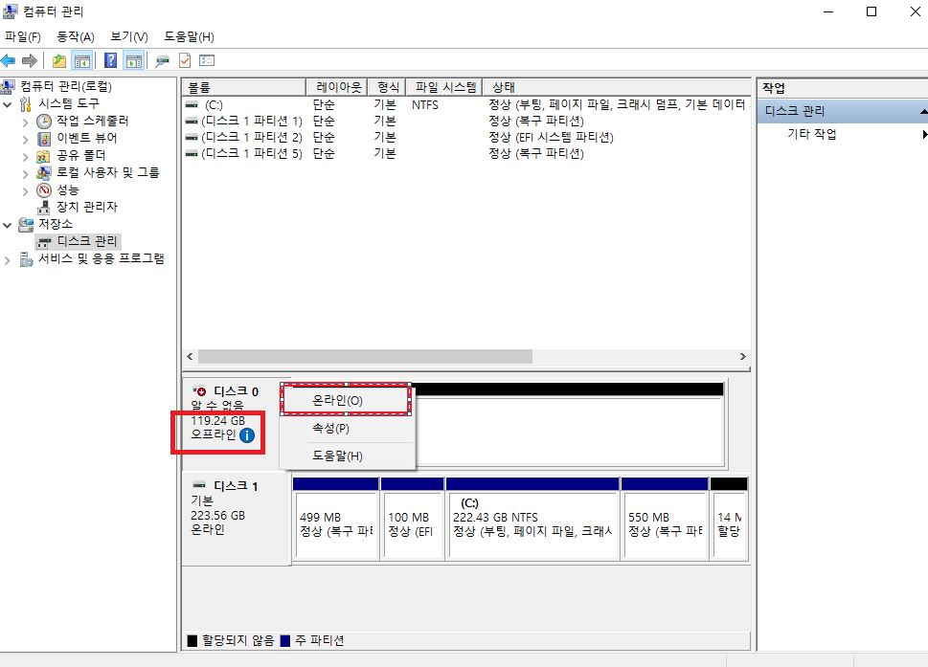Sort by the 상태 column header
The width and height of the screenshot is (928, 667).
pos(617,87)
